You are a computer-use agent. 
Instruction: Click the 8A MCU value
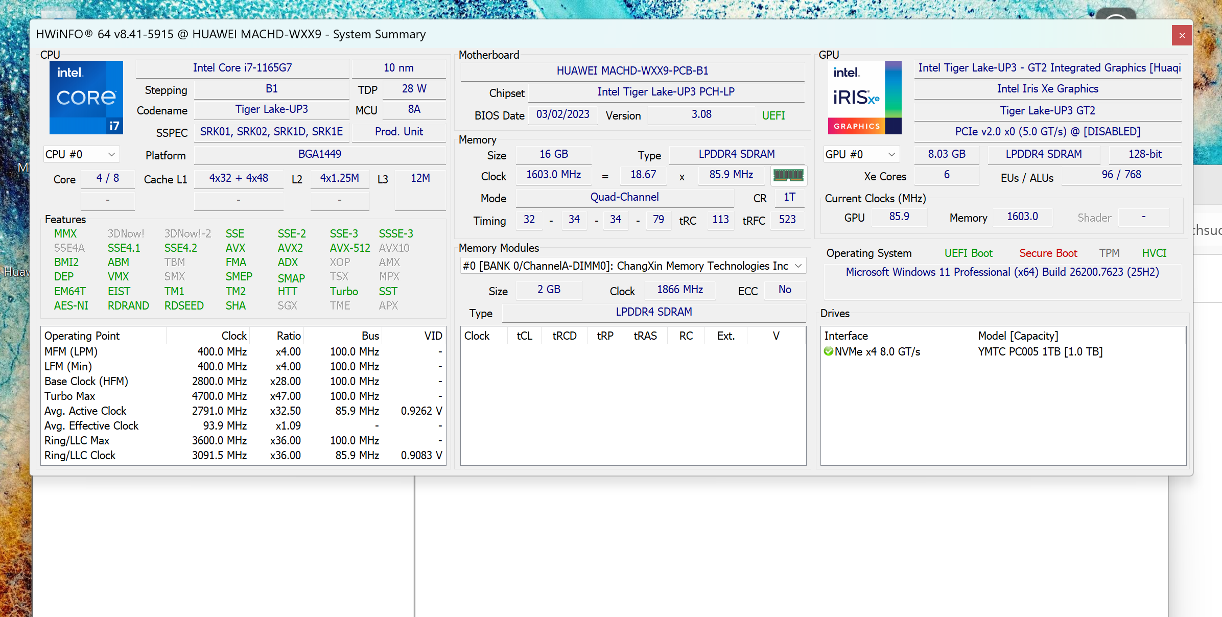pyautogui.click(x=414, y=109)
